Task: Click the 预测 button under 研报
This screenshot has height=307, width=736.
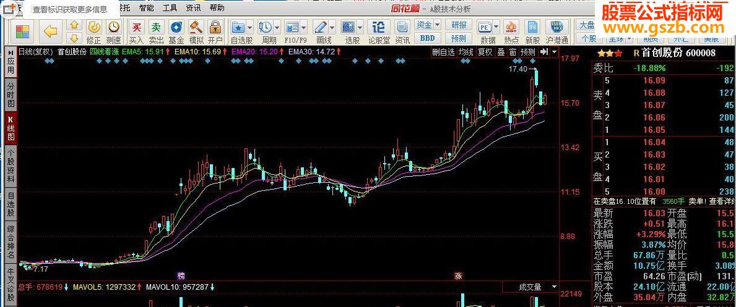Action: [x=459, y=38]
